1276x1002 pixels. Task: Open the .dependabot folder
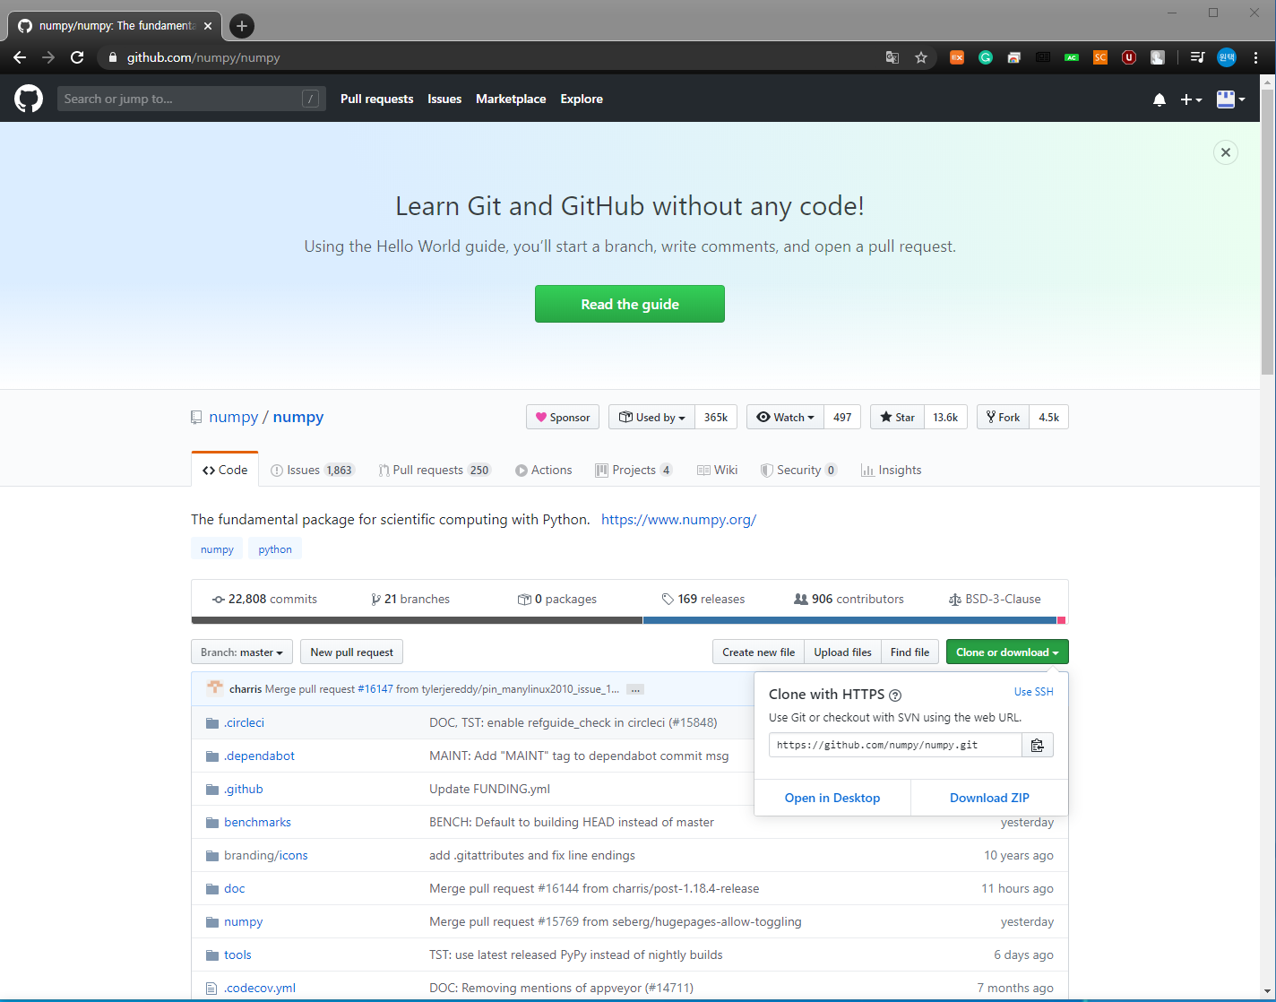[259, 756]
